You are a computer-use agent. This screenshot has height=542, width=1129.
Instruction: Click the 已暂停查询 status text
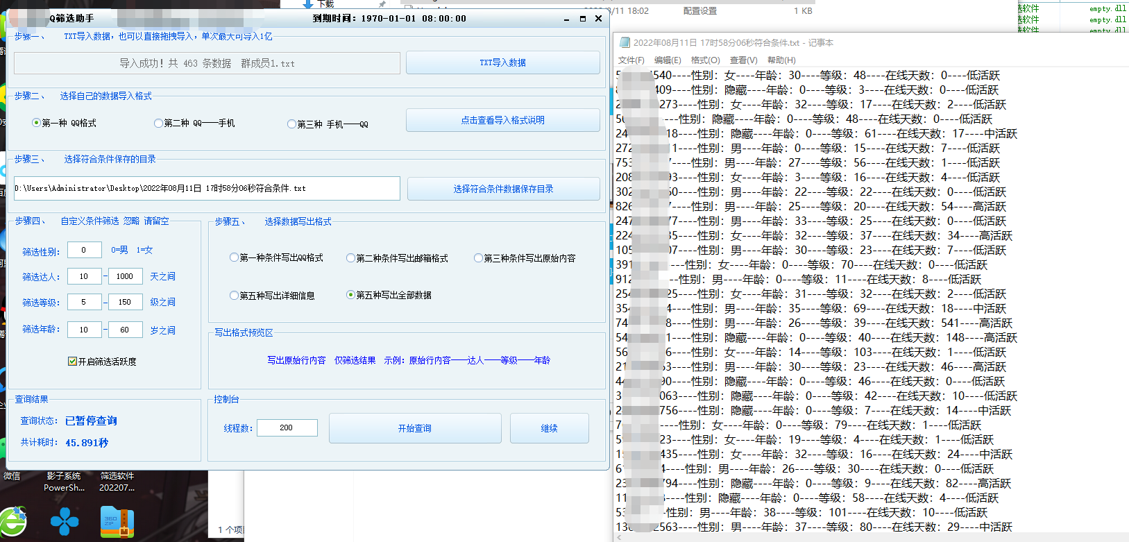coord(91,421)
